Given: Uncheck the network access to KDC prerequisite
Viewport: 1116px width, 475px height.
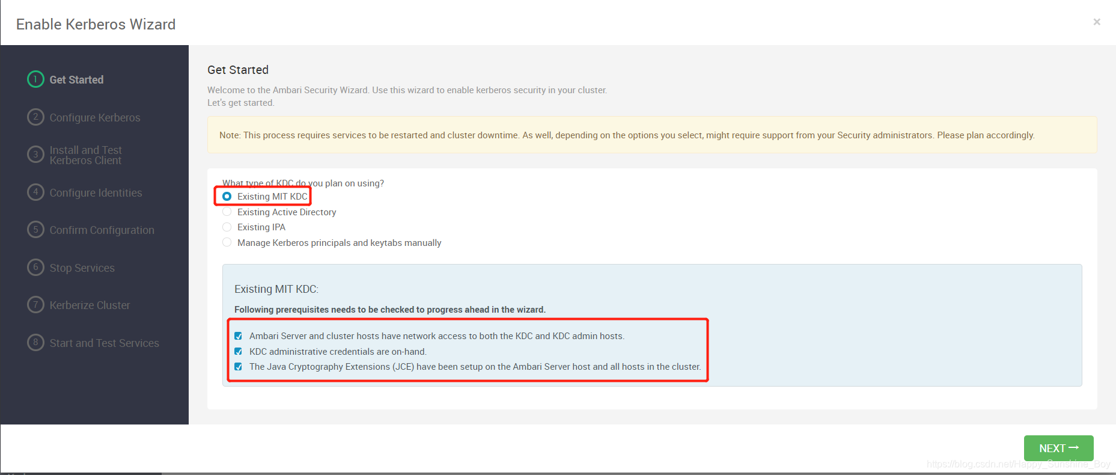Looking at the screenshot, I should [x=238, y=336].
